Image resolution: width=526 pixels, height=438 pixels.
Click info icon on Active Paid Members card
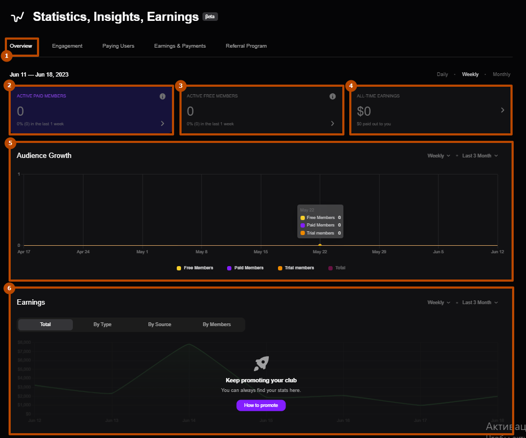click(162, 96)
